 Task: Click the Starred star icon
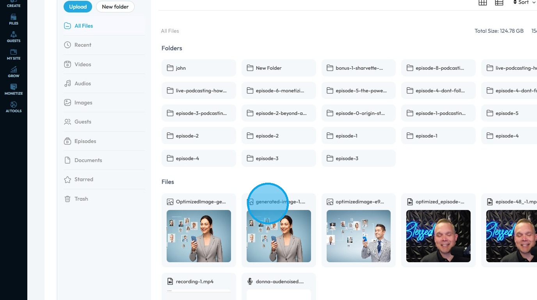click(68, 179)
